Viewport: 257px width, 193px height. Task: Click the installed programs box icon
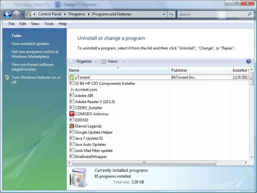(x=78, y=178)
